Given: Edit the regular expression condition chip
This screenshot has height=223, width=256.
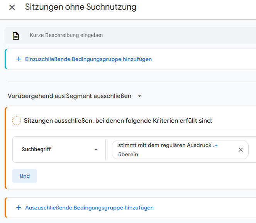Looking at the screenshot, I should pyautogui.click(x=180, y=150).
